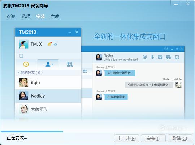Click Nadiay avatar in chat header
The height and width of the screenshot is (145, 195).
click(99, 57)
